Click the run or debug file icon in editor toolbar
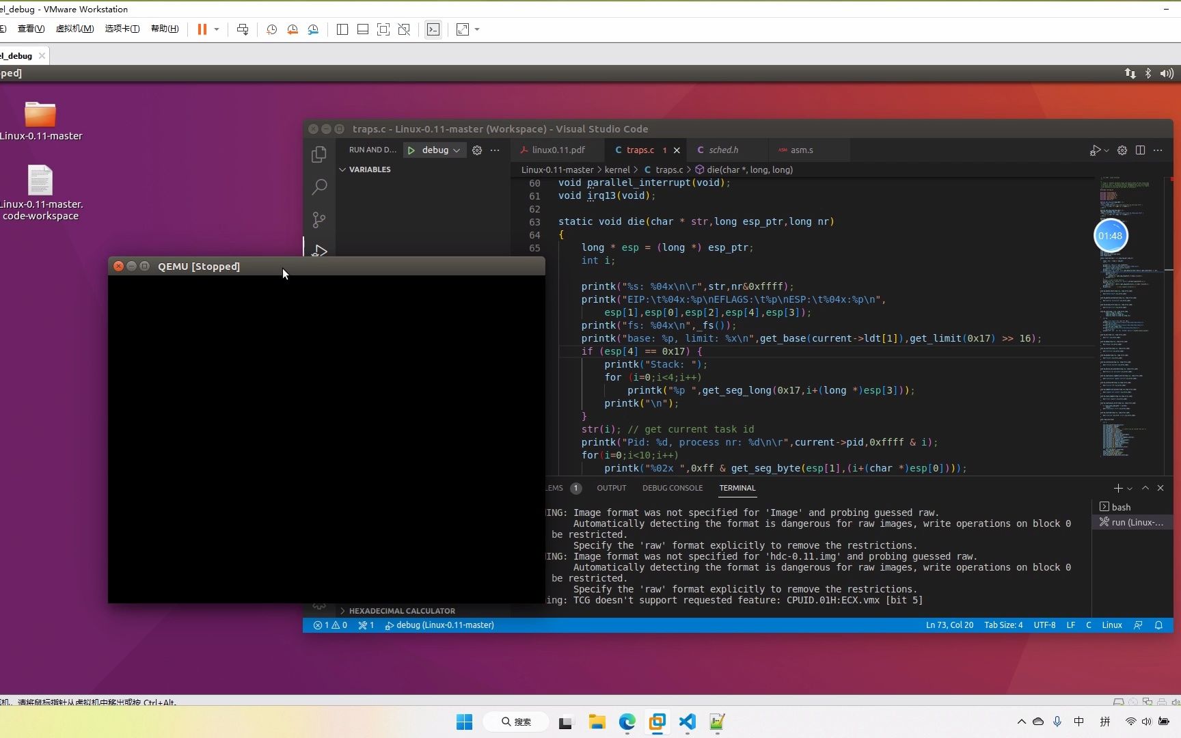Image resolution: width=1181 pixels, height=738 pixels. pos(1095,150)
